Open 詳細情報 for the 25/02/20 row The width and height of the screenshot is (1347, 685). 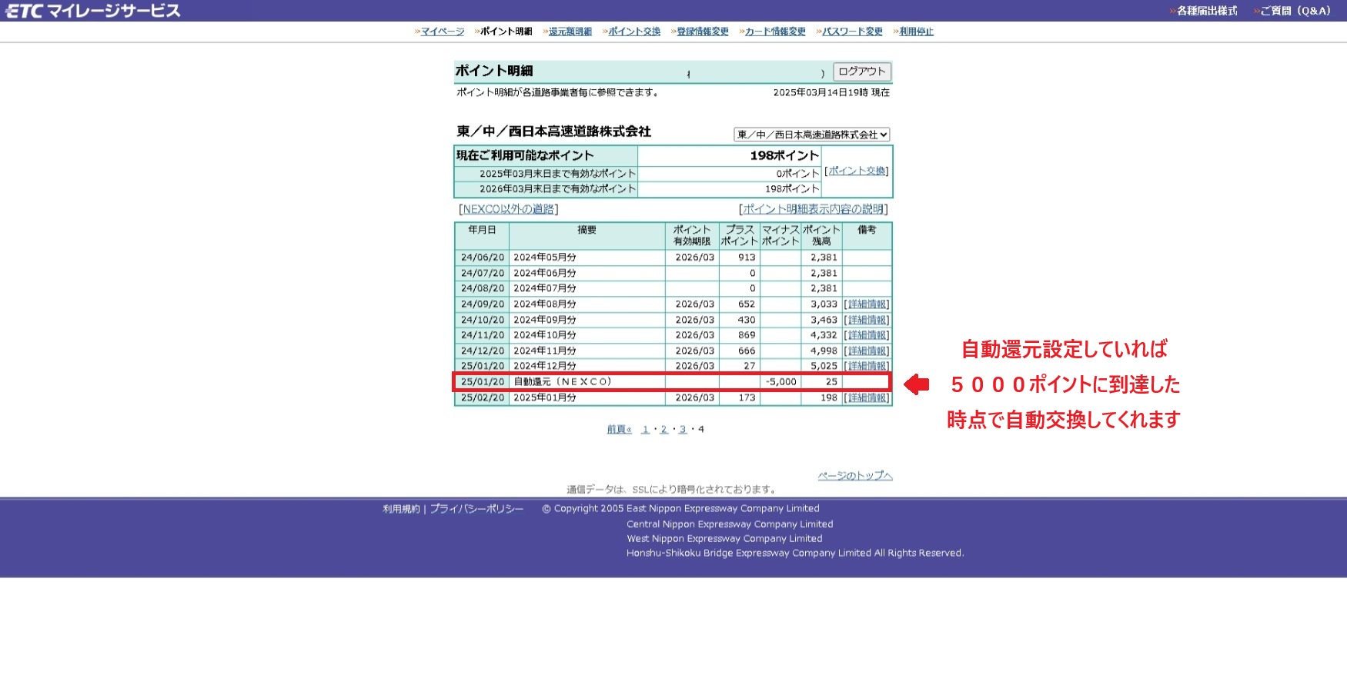pos(867,397)
